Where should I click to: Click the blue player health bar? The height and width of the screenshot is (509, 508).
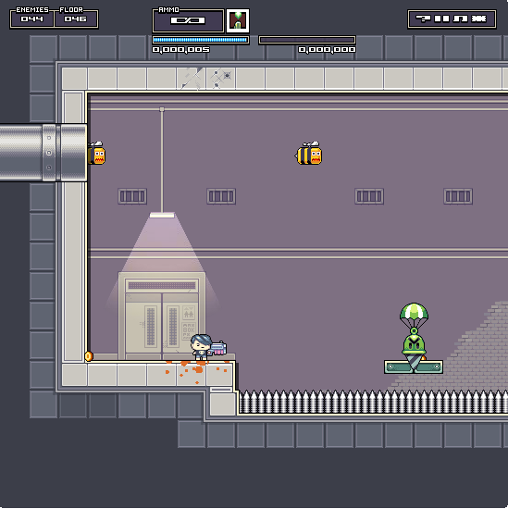201,40
